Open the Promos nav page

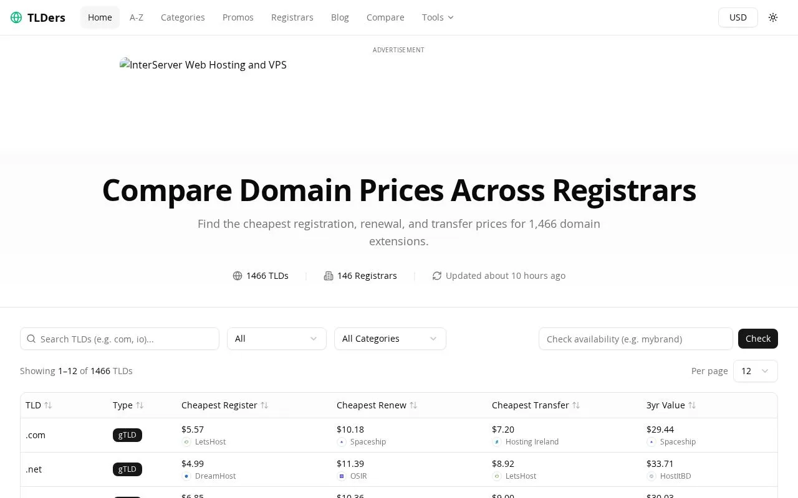pyautogui.click(x=238, y=17)
